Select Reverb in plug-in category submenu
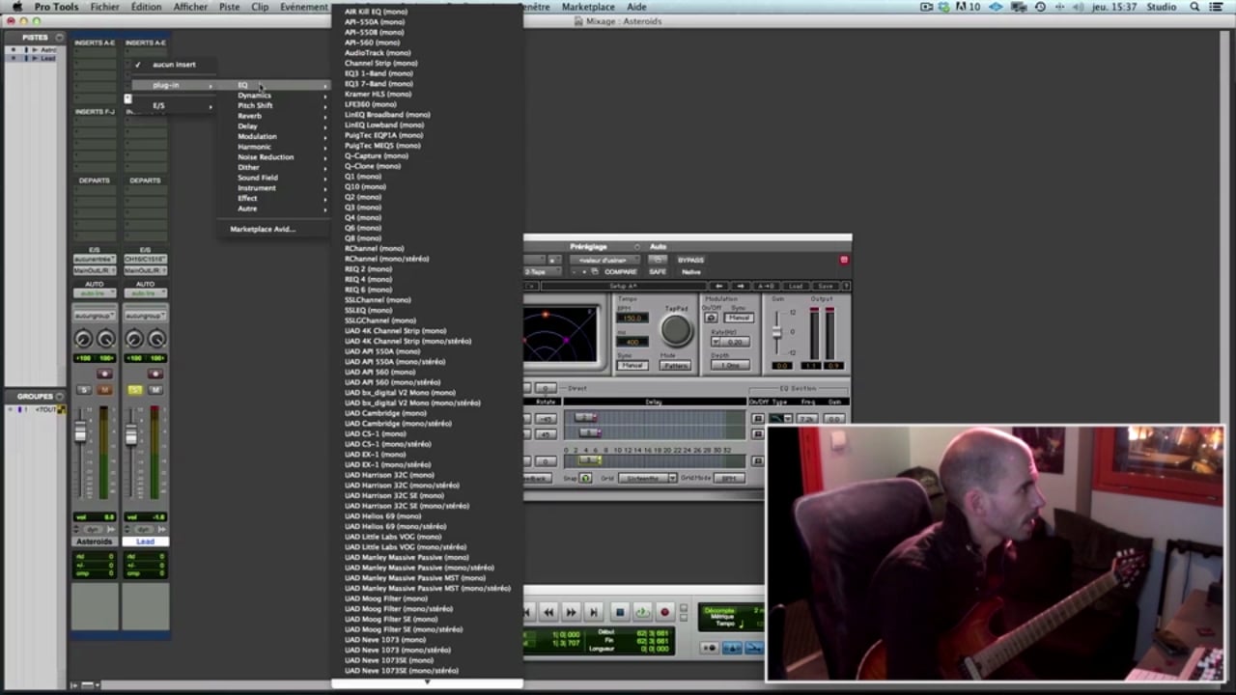Screen dimensions: 1236x695 (x=249, y=116)
